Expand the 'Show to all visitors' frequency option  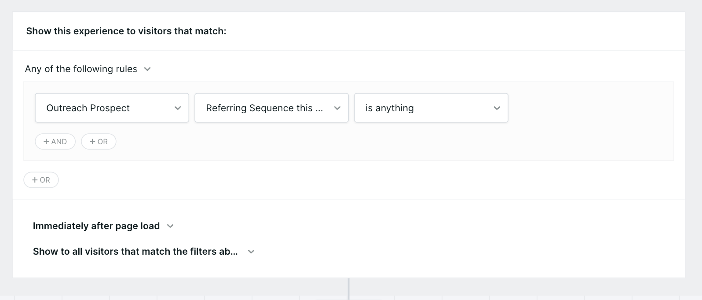144,252
